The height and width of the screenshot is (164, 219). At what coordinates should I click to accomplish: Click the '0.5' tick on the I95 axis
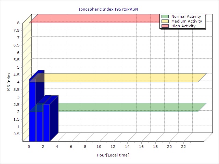pos(17,134)
